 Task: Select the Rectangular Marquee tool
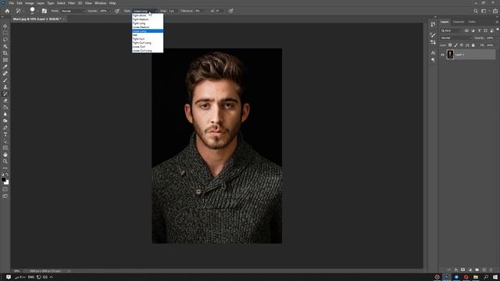pos(5,33)
